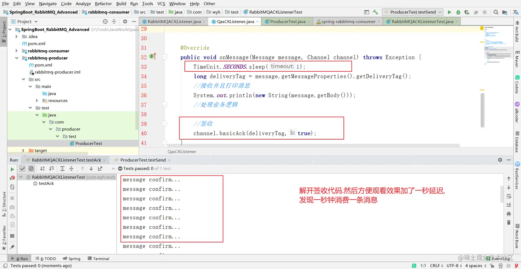Open Search Everywhere magnifier icon
The image size is (521, 269).
[x=496, y=12]
